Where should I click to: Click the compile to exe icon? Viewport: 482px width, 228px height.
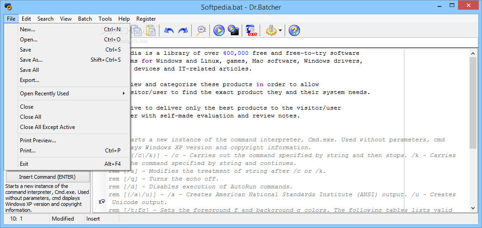(x=251, y=30)
